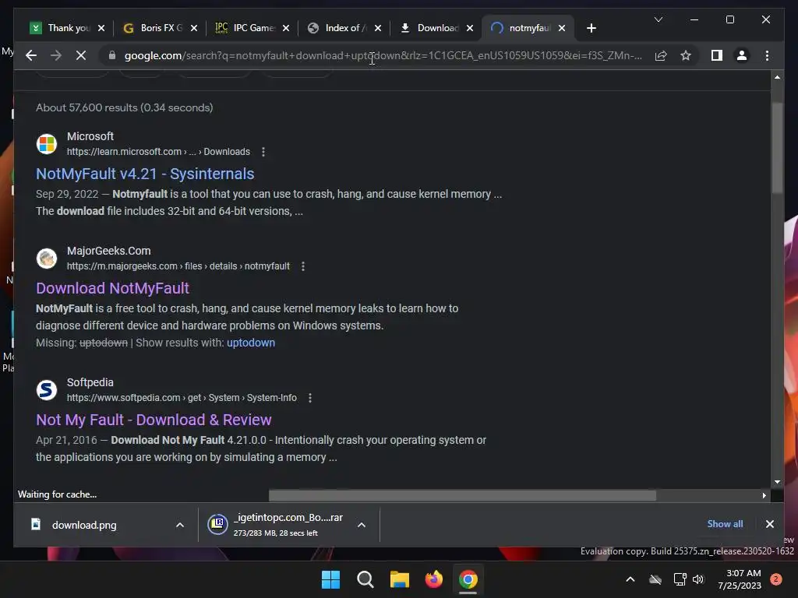
Task: Close the notmyfault tab
Action: 561,28
